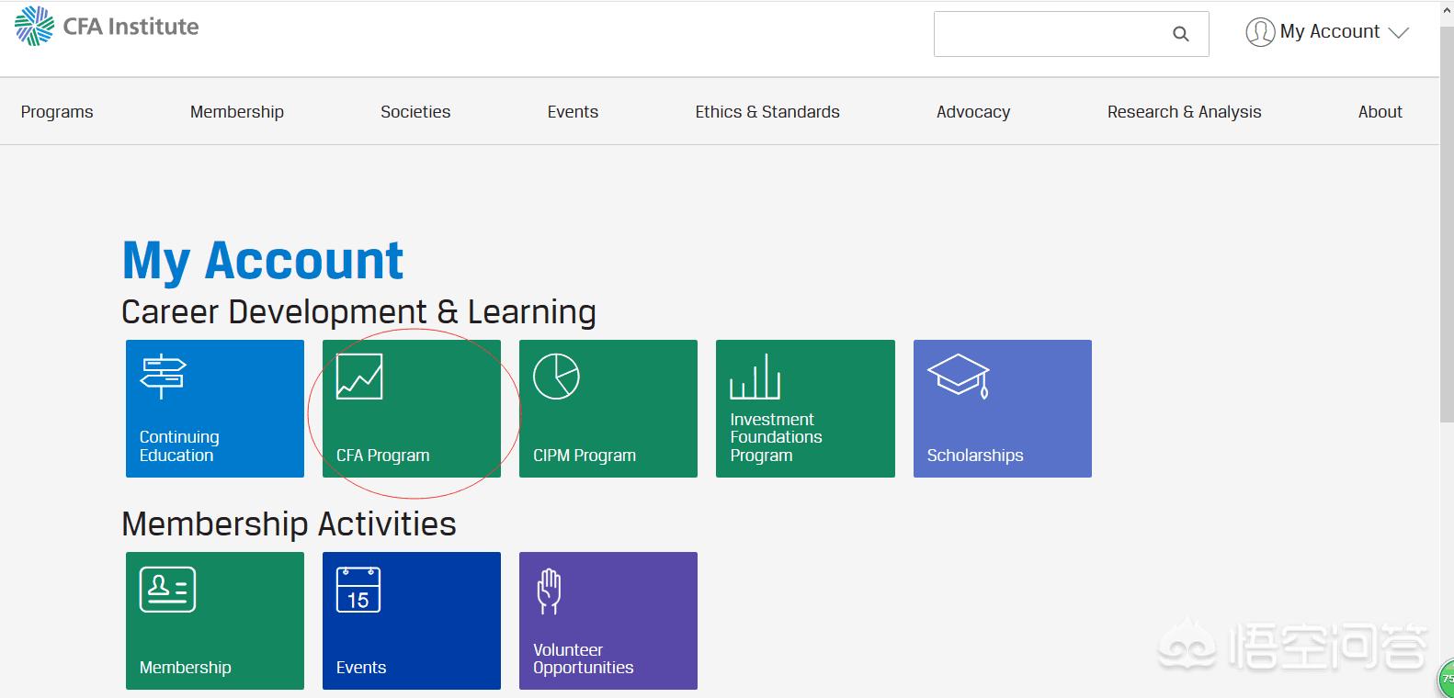This screenshot has height=698, width=1454.
Task: Open Investment Foundations Program tile label
Action: pos(776,437)
